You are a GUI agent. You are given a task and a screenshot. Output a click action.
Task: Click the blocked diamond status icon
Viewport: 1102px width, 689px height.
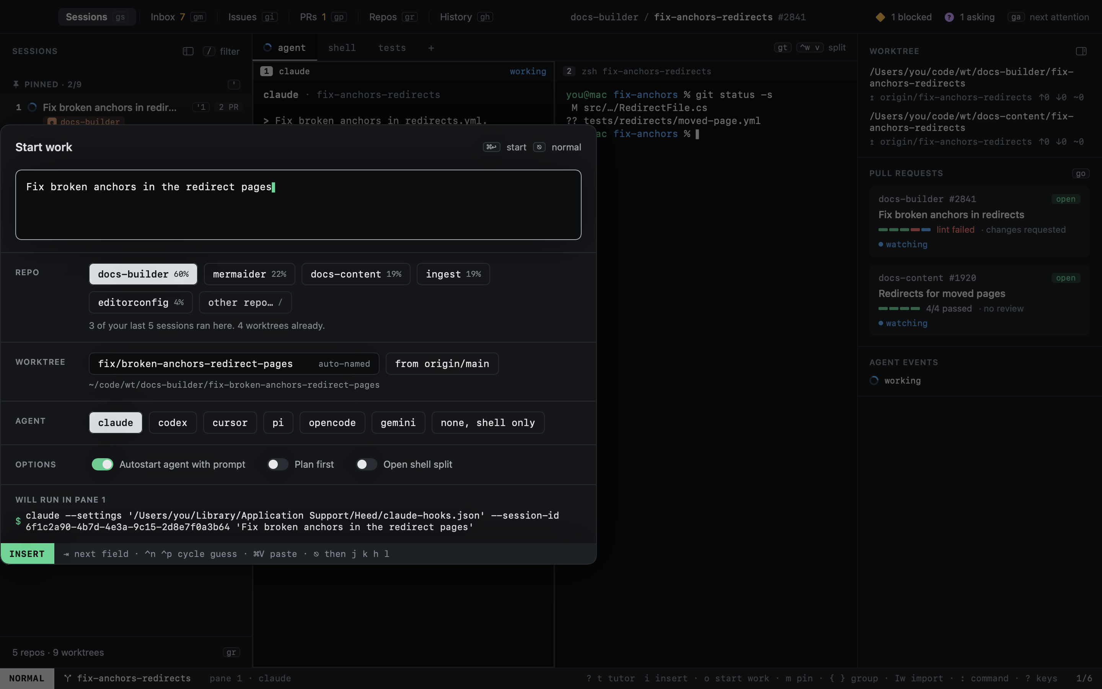click(x=880, y=17)
